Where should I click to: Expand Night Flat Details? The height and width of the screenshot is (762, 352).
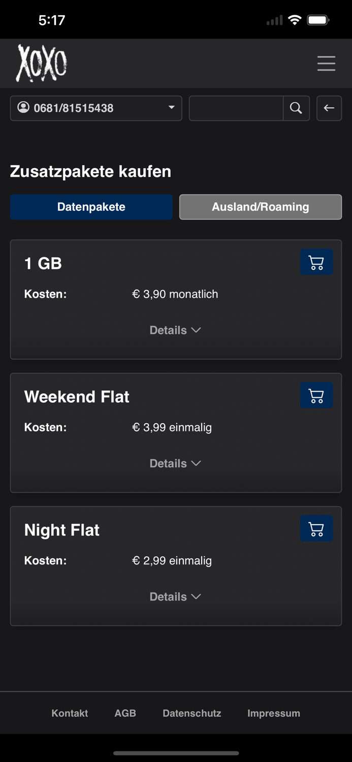click(x=175, y=596)
